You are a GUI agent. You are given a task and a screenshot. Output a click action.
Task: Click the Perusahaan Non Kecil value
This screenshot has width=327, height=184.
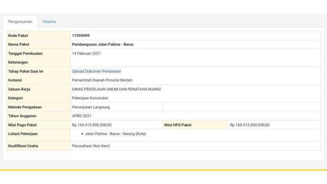coord(91,146)
